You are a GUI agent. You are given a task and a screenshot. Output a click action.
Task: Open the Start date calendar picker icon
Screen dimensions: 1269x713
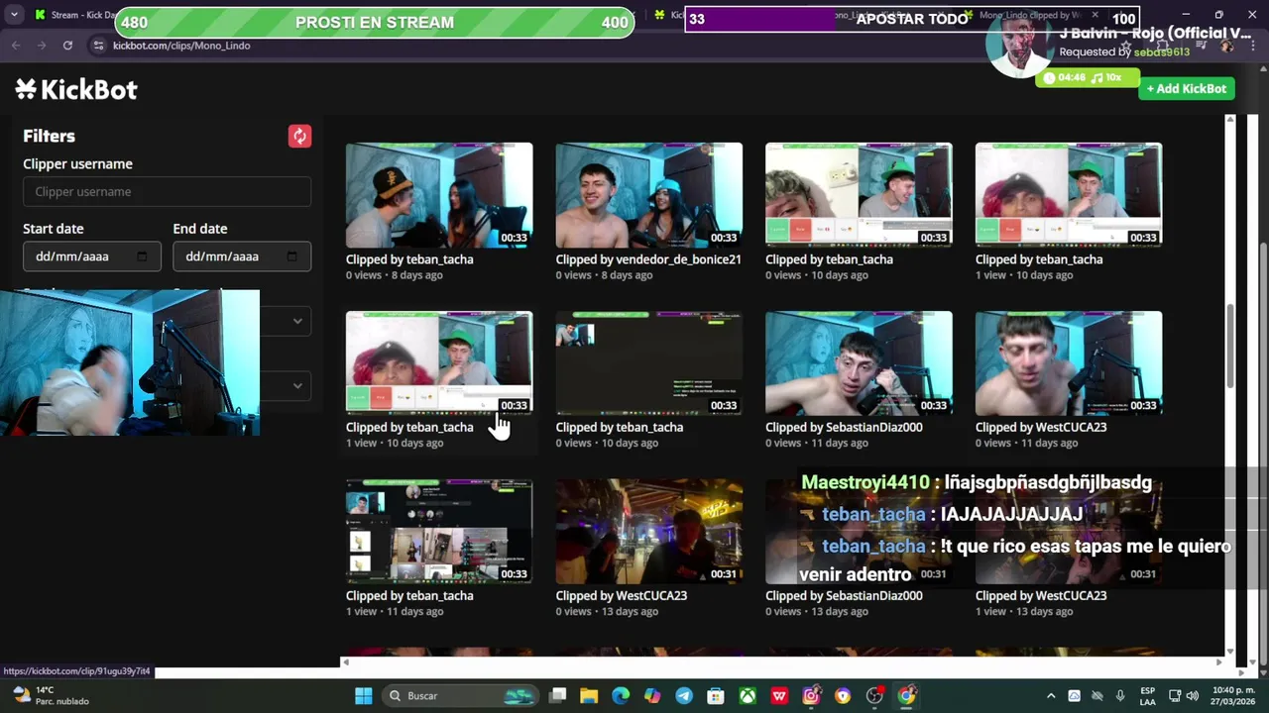[142, 256]
